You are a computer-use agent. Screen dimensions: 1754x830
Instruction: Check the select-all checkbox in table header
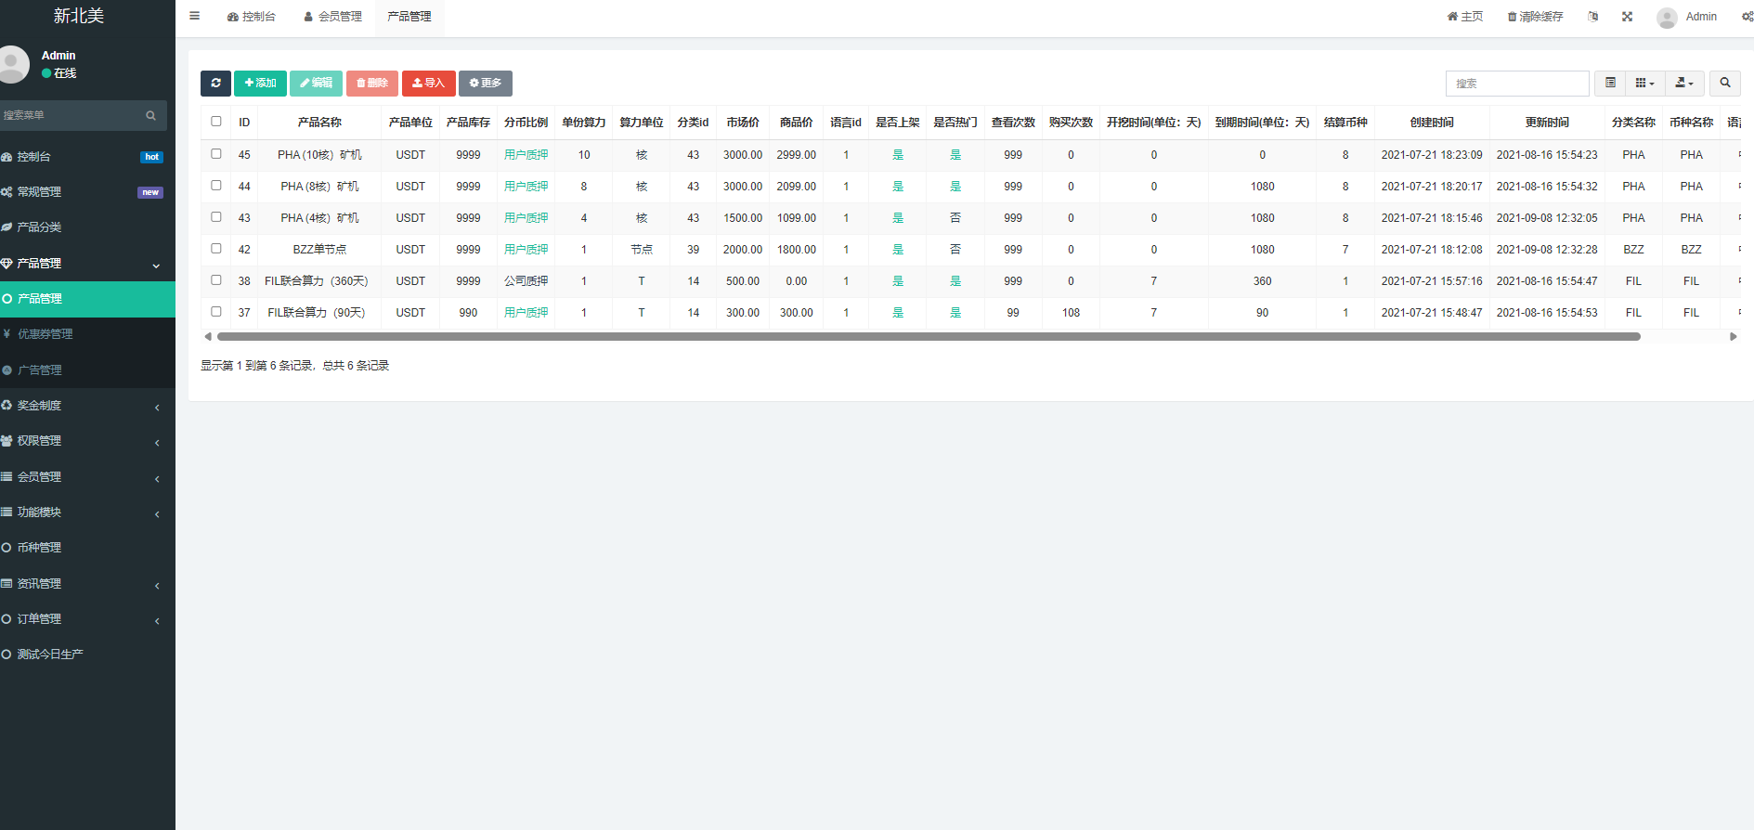216,122
